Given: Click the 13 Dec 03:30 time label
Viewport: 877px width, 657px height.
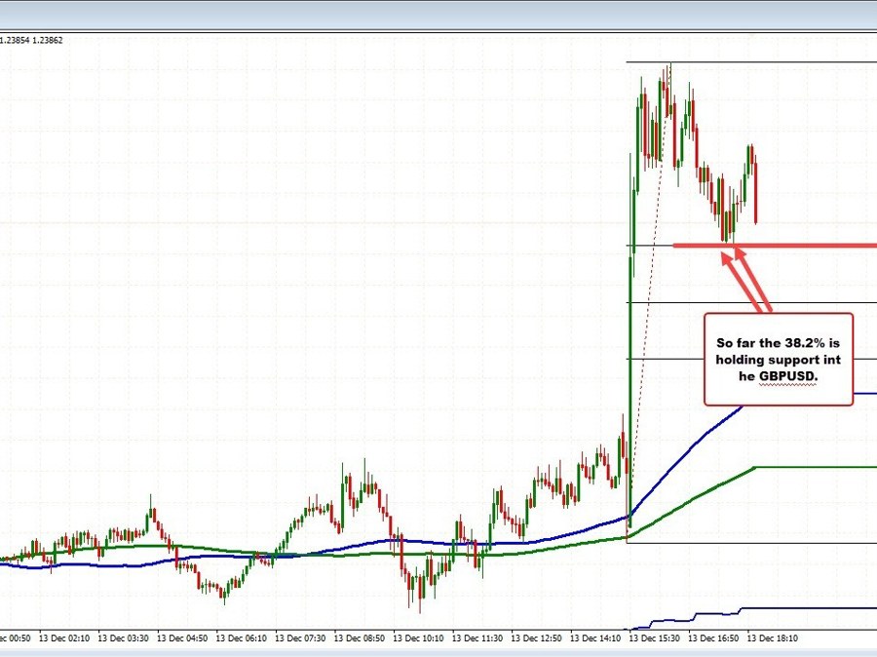Looking at the screenshot, I should (x=124, y=638).
